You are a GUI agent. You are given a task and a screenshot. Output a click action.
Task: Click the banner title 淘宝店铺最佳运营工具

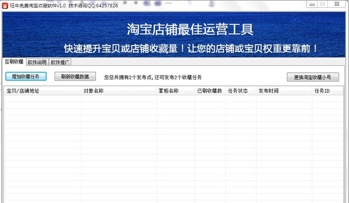(x=190, y=29)
